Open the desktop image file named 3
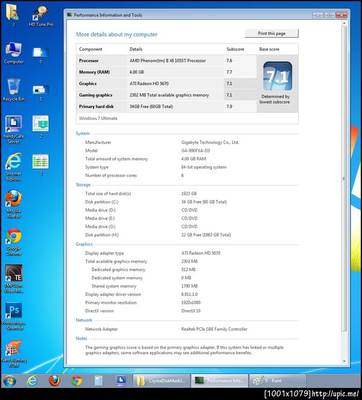Image resolution: width=362 pixels, height=400 pixels. coord(40,165)
